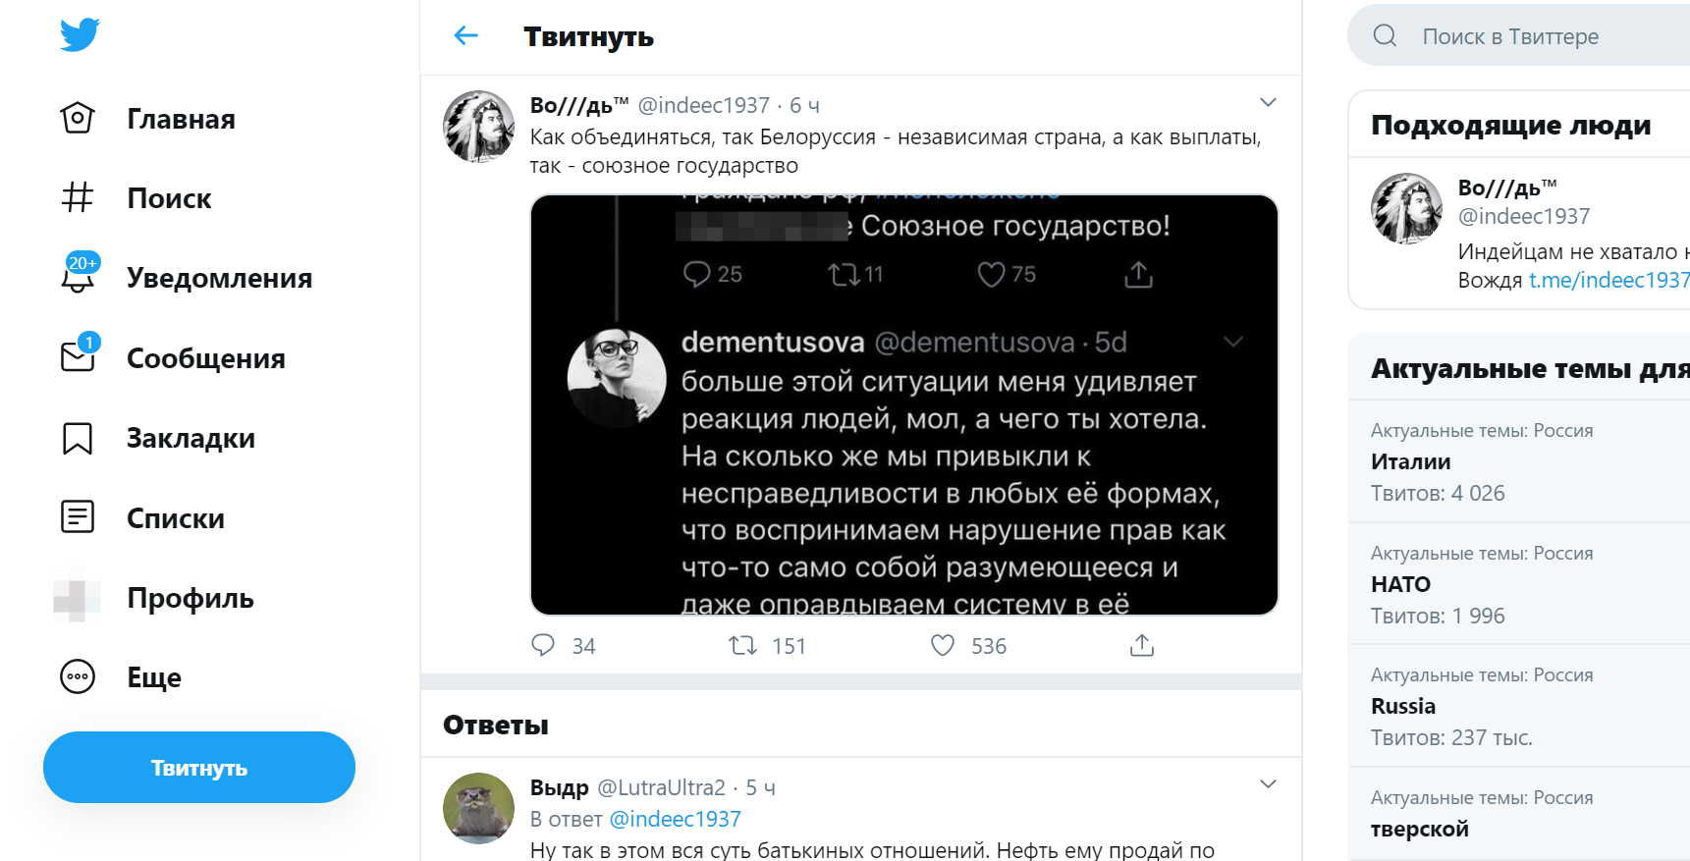This screenshot has width=1690, height=861.
Task: Open the Bookmarks icon in sidebar
Action: click(78, 438)
